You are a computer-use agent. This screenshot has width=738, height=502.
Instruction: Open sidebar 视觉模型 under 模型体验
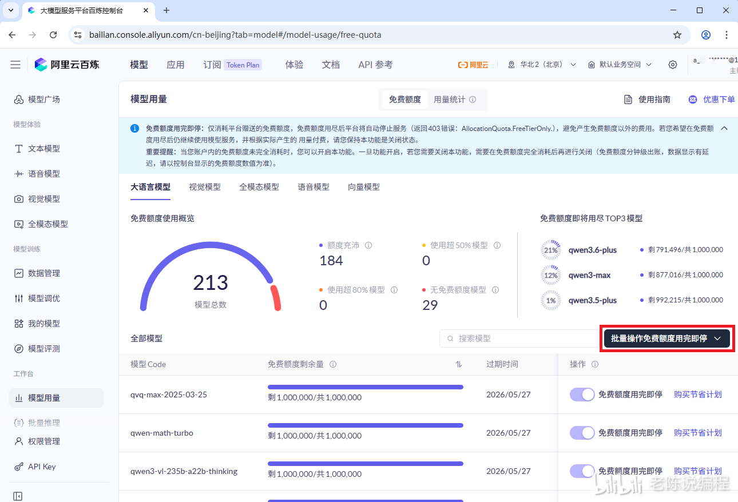pos(37,199)
